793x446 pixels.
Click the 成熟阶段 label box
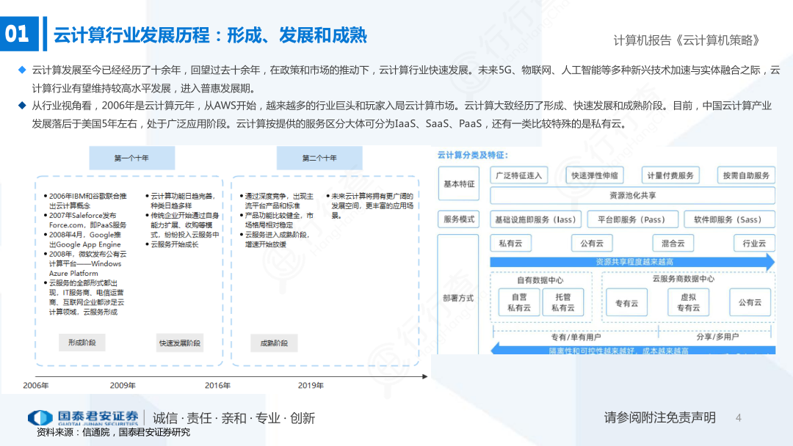(x=274, y=343)
